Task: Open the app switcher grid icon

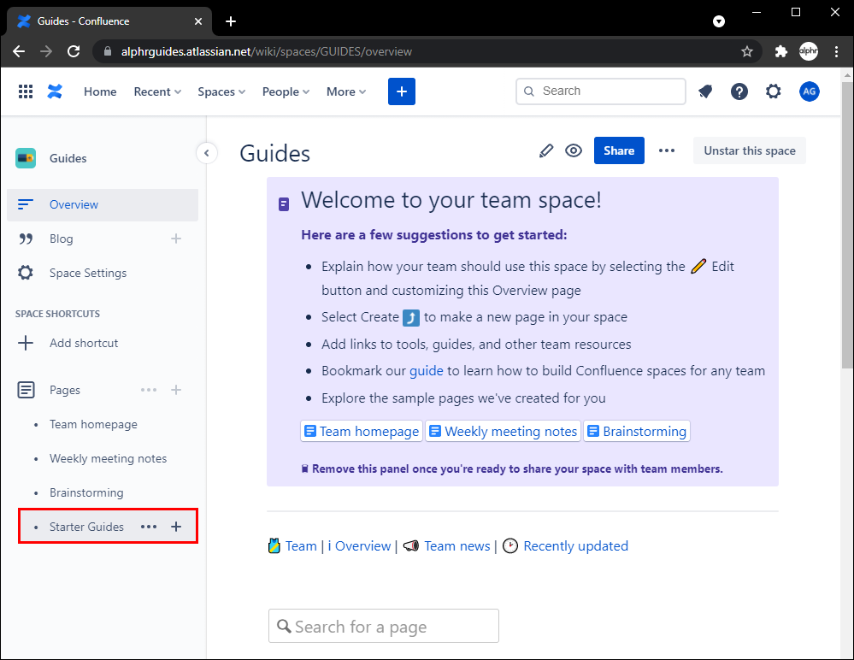Action: pos(26,91)
